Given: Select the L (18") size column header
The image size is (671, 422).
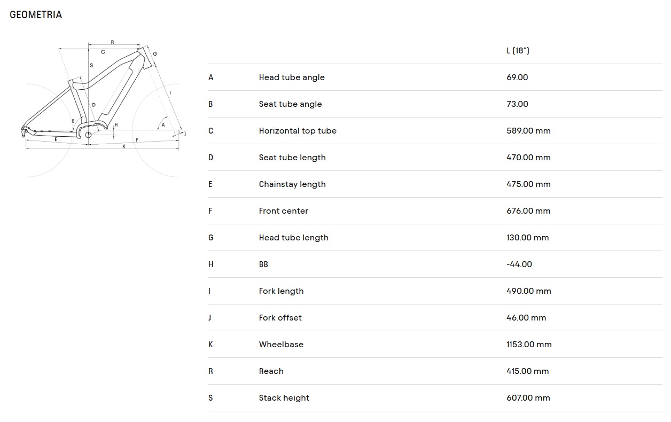Looking at the screenshot, I should coord(518,51).
